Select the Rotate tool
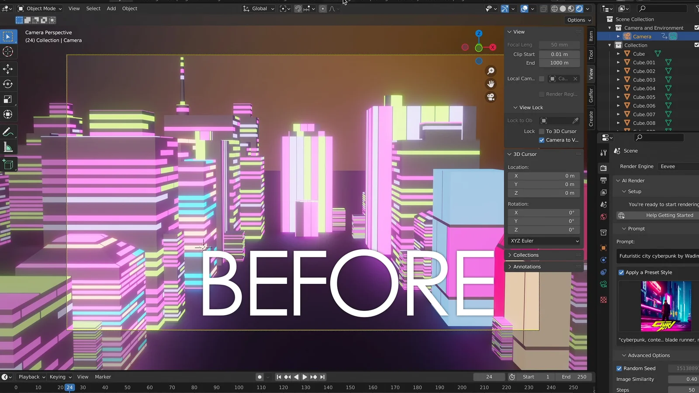699x393 pixels. (x=9, y=84)
